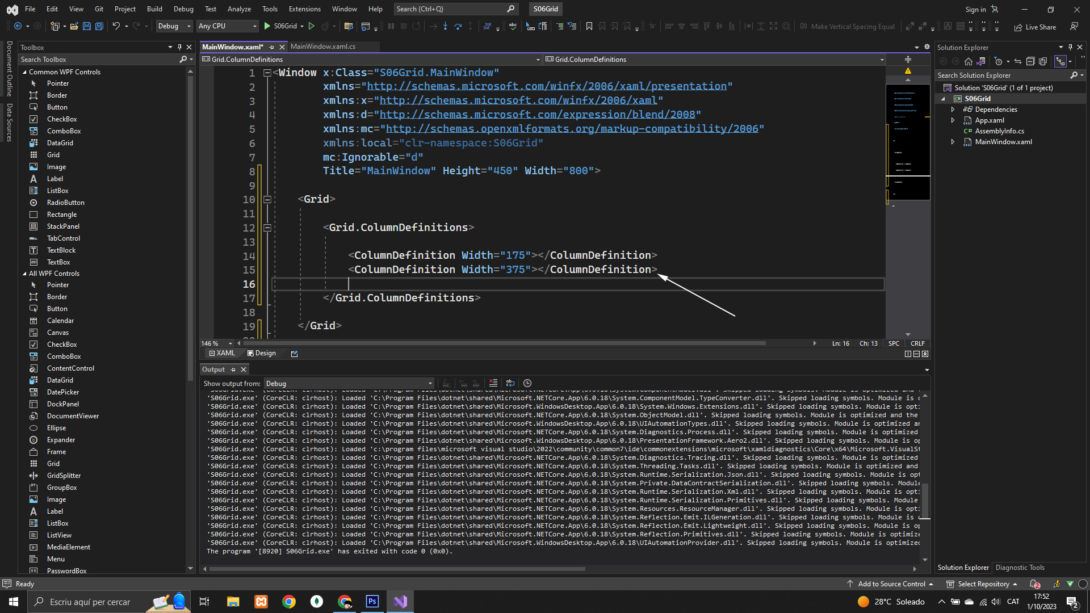
Task: Click the Clear All icon in Output panel
Action: (493, 383)
